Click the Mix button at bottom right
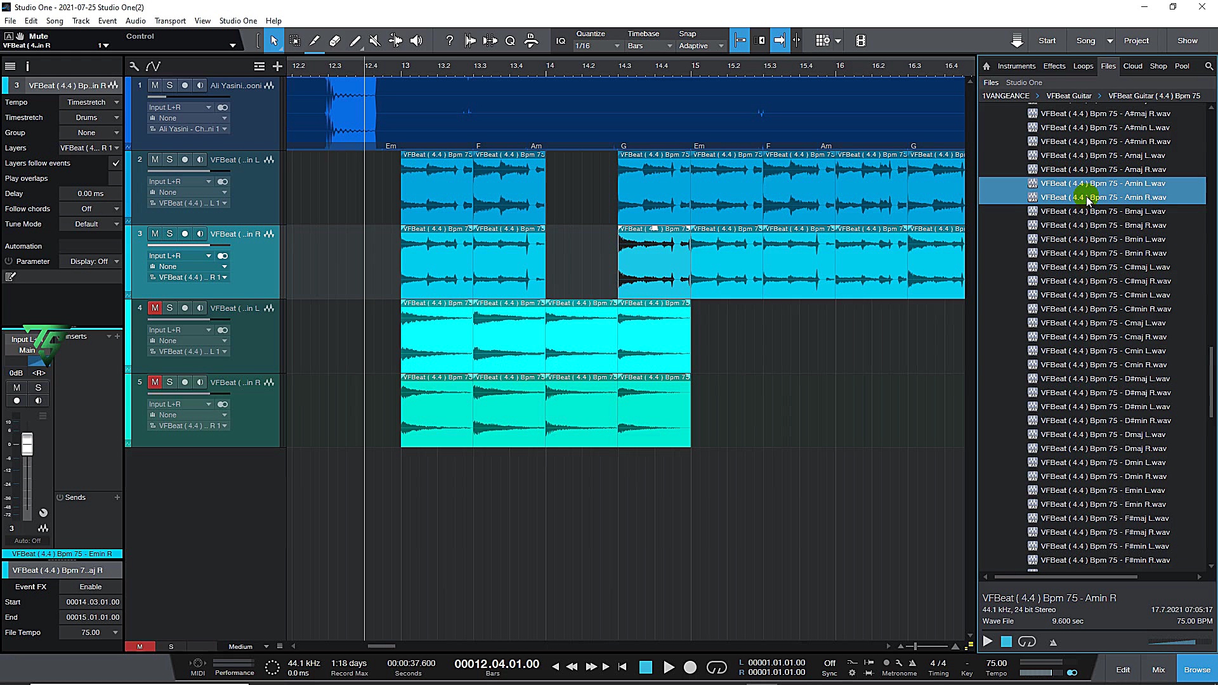Screen dimensions: 1218x685 pos(1158,670)
